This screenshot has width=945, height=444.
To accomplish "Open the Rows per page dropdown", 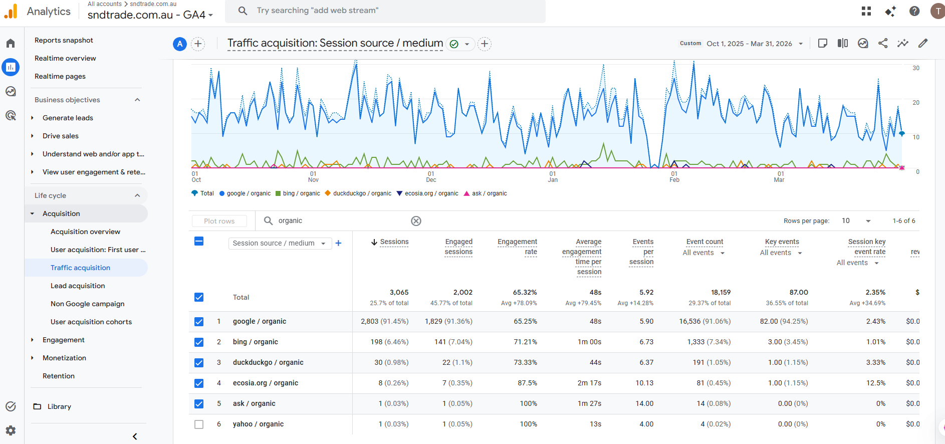I will (856, 221).
